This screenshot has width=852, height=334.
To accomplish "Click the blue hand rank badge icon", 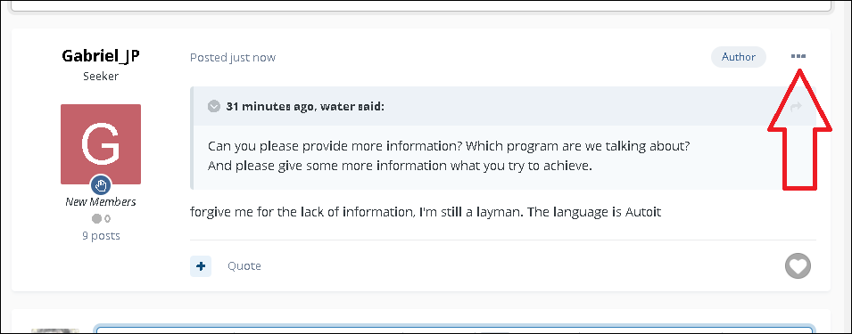I will (101, 185).
